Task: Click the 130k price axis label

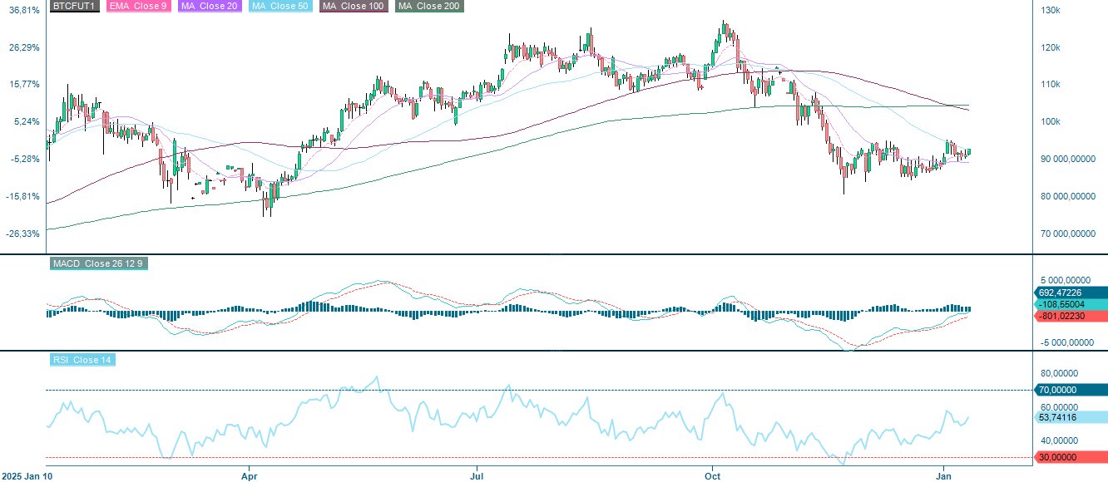Action: tap(1050, 10)
